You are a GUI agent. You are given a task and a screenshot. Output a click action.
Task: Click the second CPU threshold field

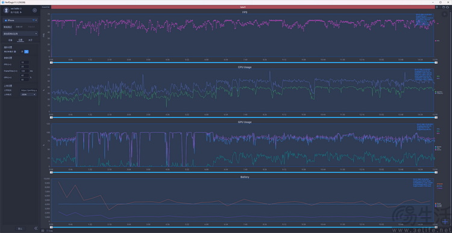coord(25,79)
